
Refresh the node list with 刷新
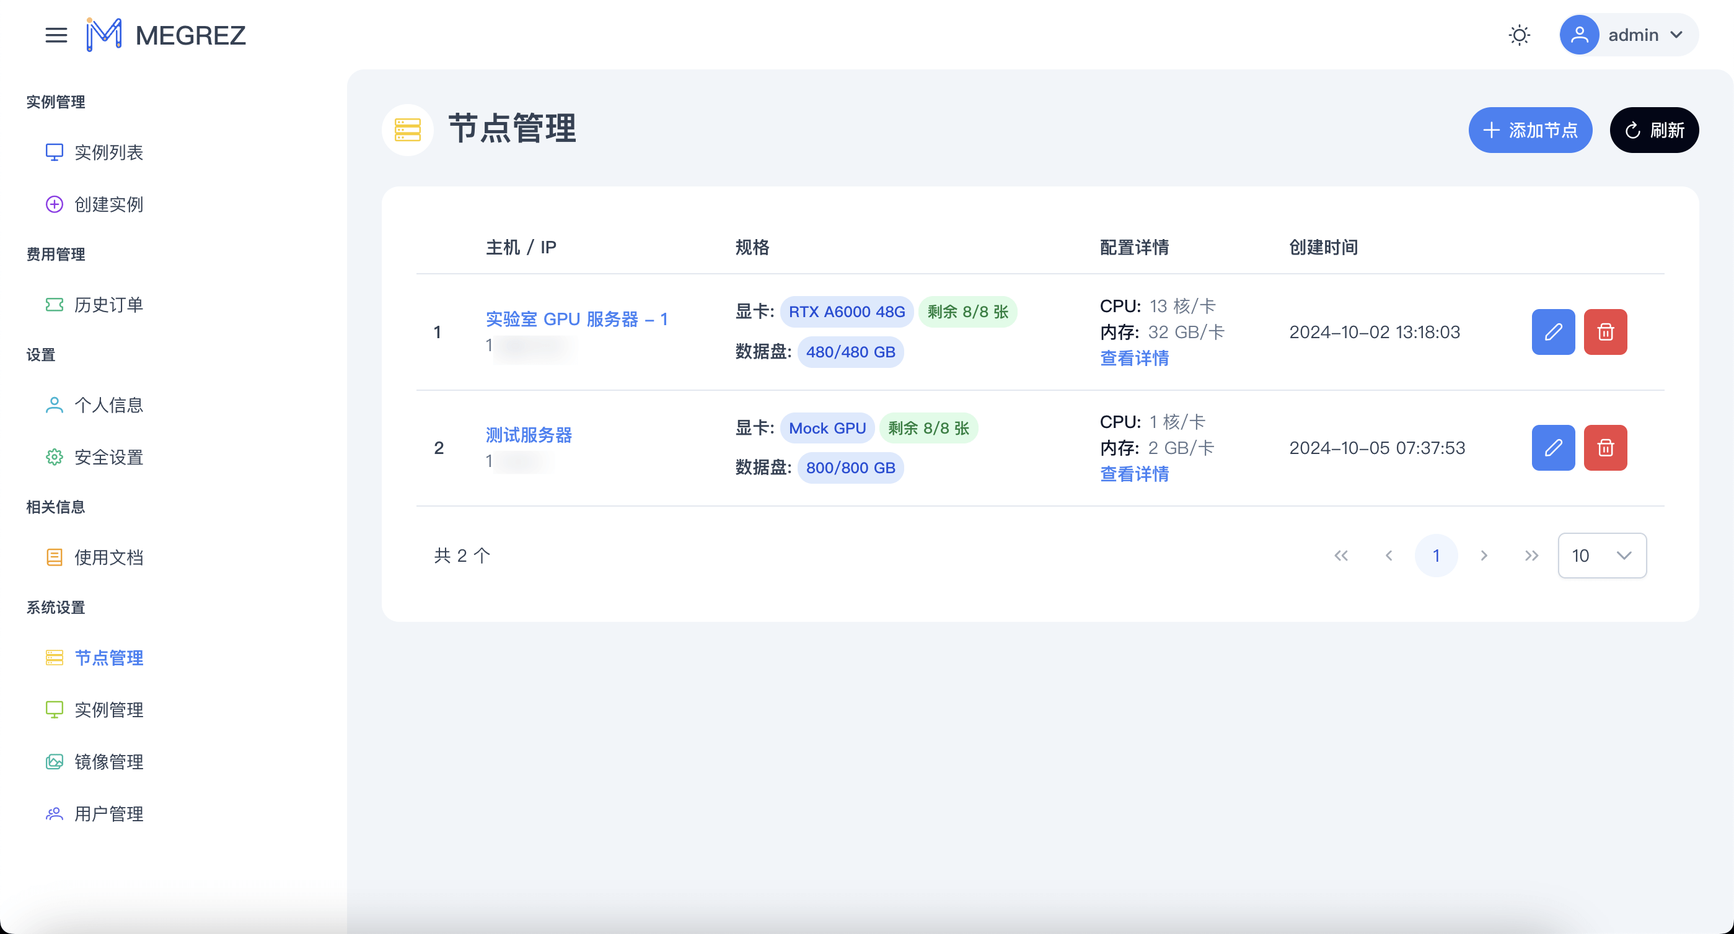pos(1654,130)
